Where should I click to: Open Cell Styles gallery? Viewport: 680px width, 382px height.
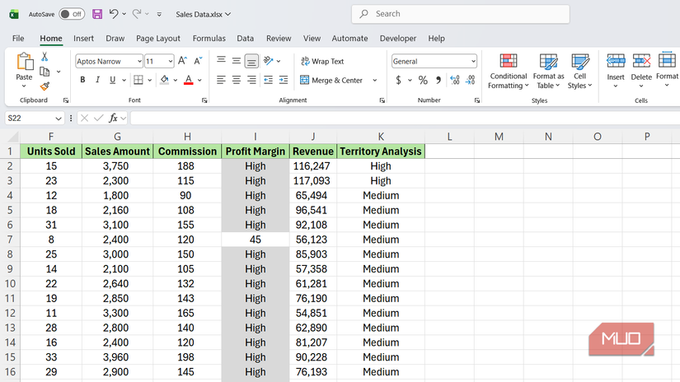pos(579,71)
